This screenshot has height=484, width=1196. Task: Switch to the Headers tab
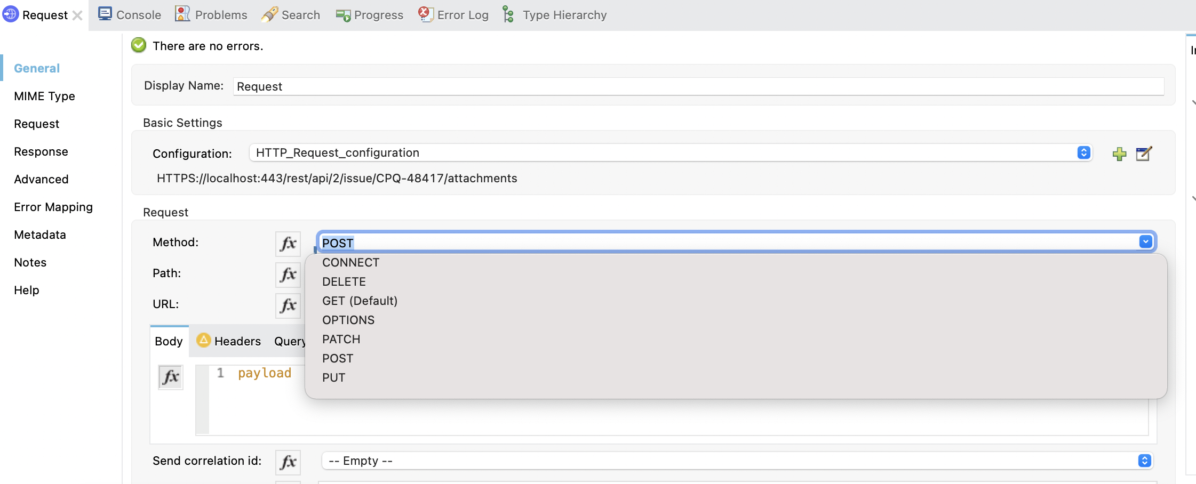[237, 341]
